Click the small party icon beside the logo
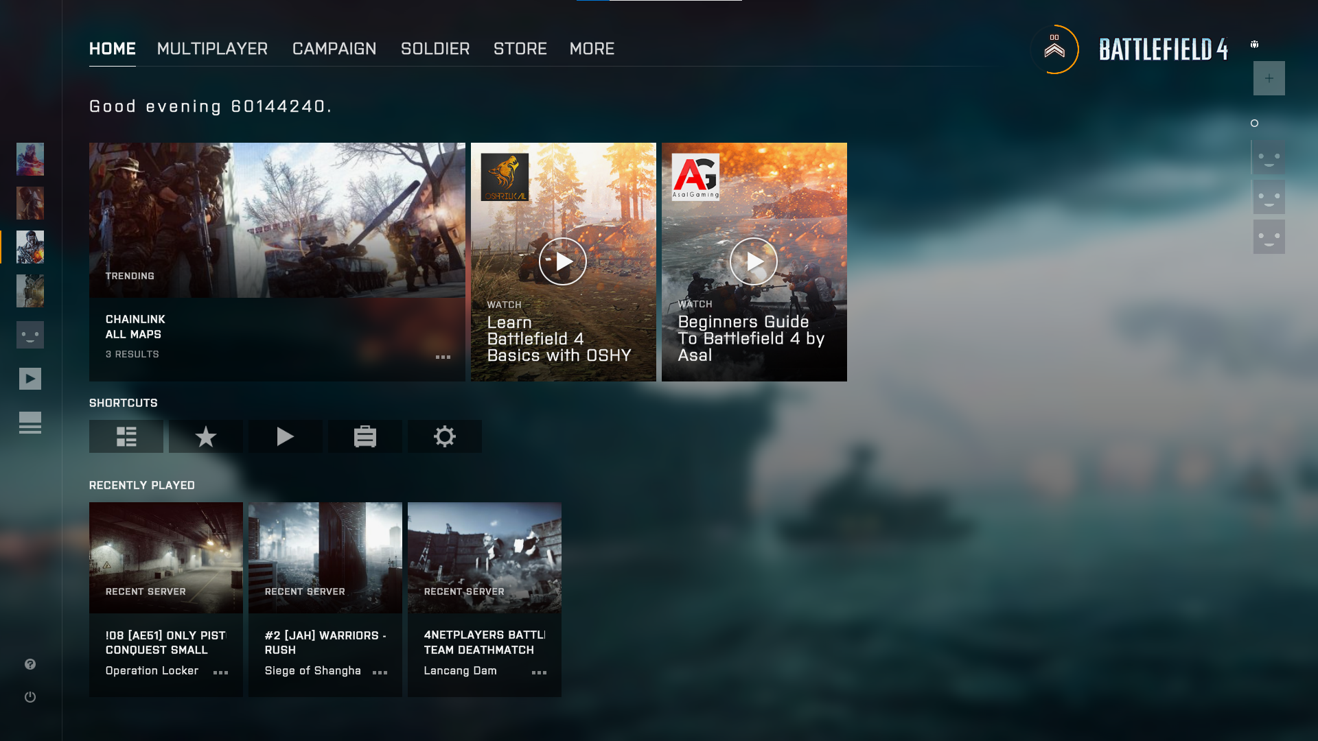 click(1254, 45)
